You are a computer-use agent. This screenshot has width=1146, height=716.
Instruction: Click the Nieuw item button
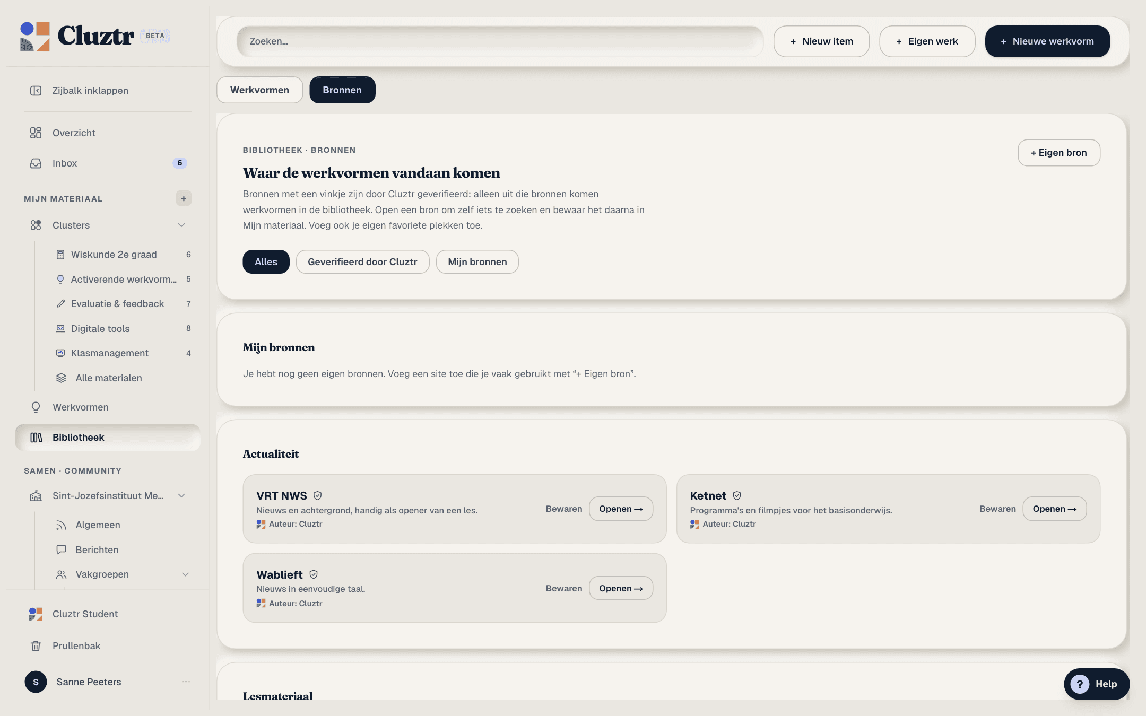pos(821,41)
